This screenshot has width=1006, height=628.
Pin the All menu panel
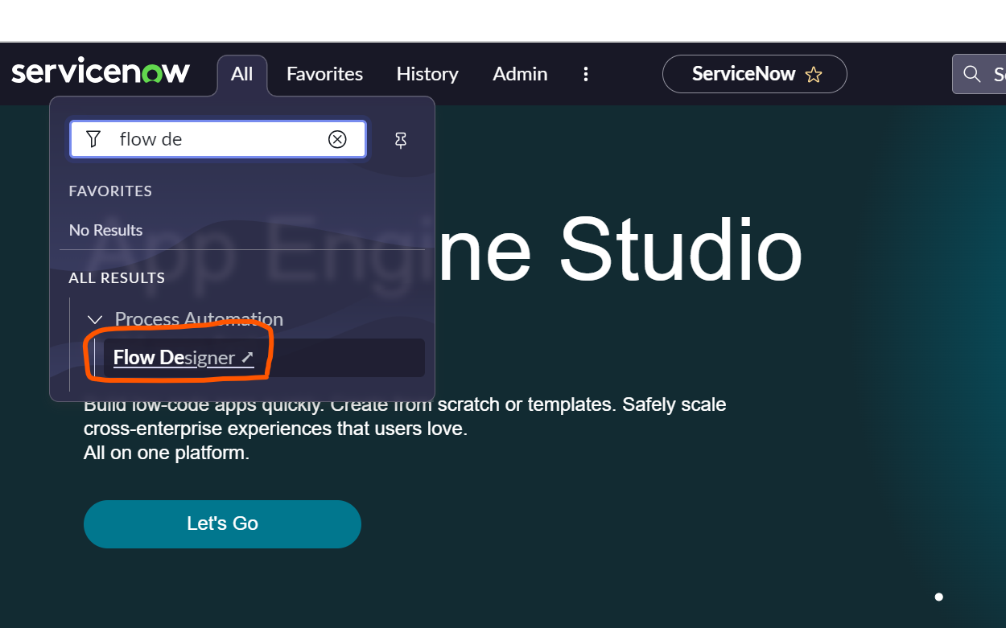401,140
